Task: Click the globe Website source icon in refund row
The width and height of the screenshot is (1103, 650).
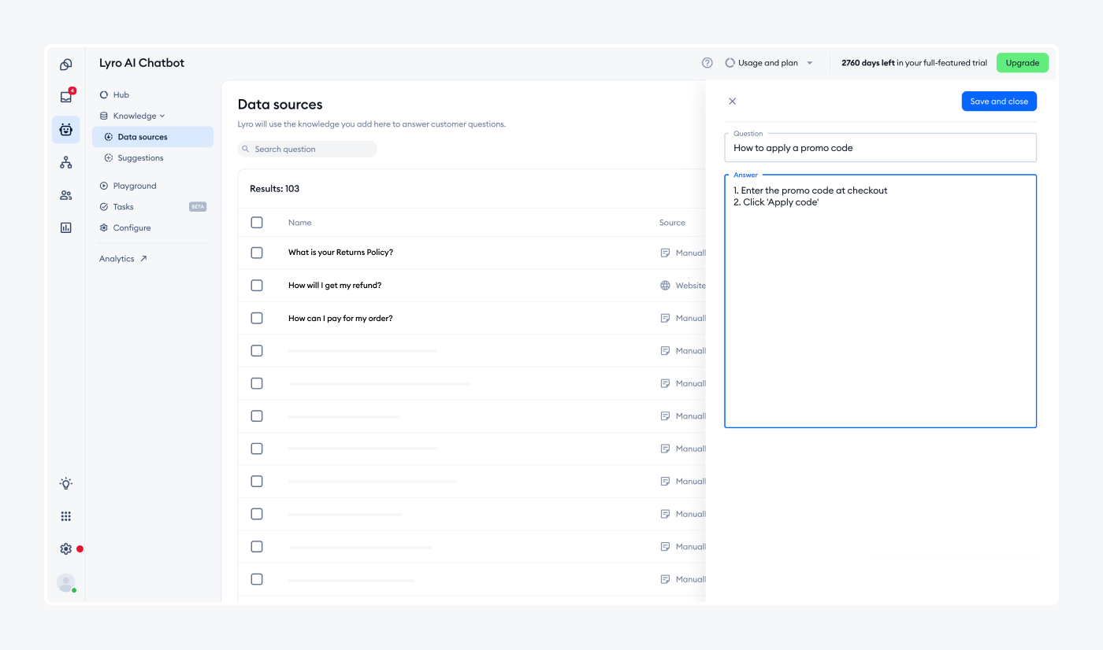Action: pyautogui.click(x=665, y=286)
